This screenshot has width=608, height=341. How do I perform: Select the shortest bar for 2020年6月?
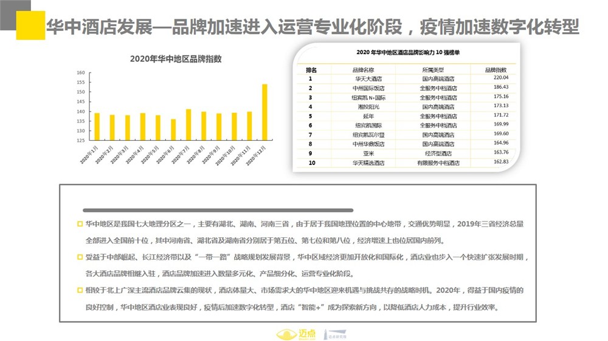click(173, 130)
